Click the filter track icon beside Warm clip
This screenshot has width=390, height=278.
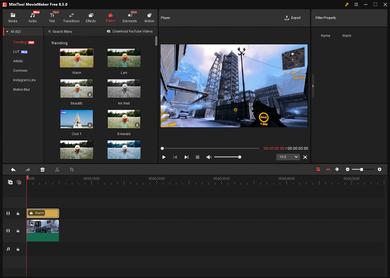(8, 213)
